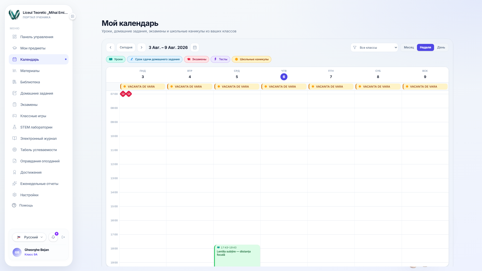Select Sunday 9 VACANTA DE VARA event
The image size is (482, 271).
[x=425, y=87]
